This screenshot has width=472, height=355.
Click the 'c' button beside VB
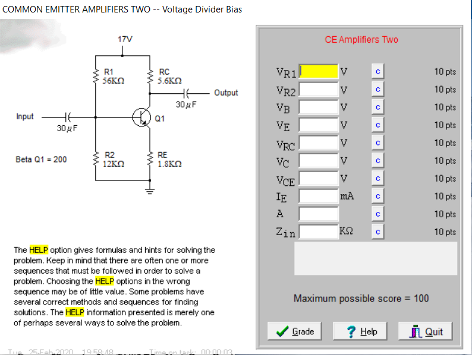[x=378, y=107]
